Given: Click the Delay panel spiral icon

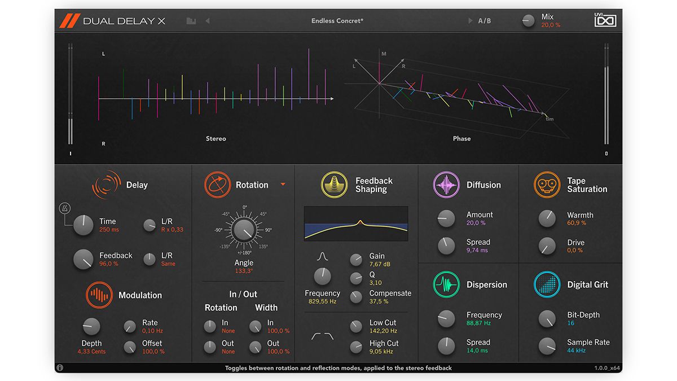Looking at the screenshot, I should pyautogui.click(x=106, y=185).
